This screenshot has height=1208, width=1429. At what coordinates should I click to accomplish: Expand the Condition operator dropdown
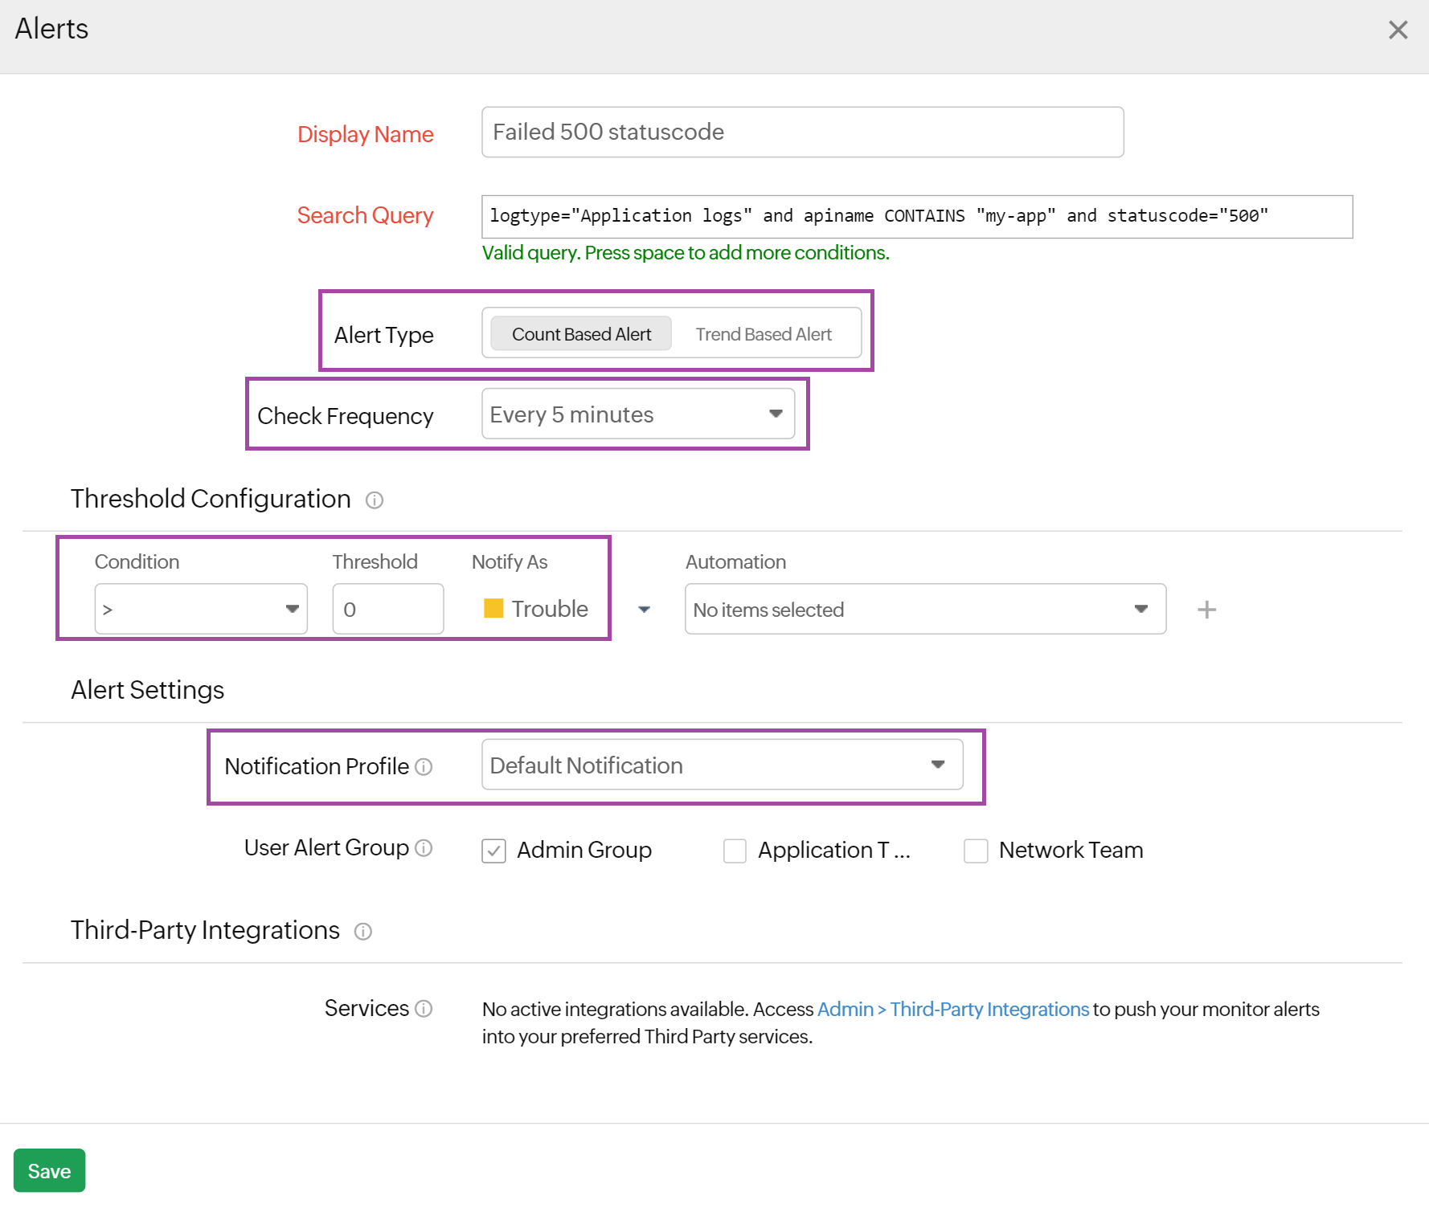pos(201,610)
